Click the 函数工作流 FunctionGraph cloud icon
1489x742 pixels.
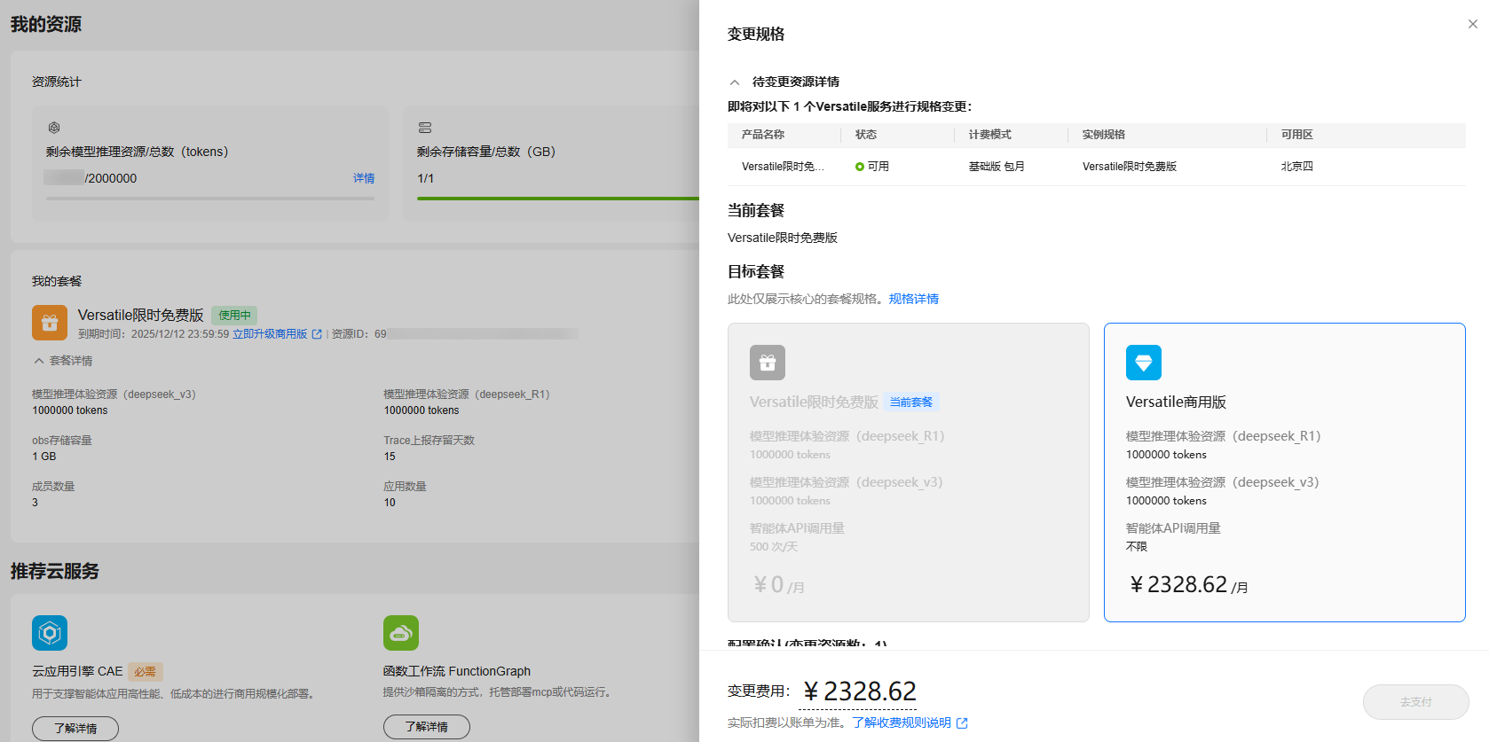click(401, 633)
